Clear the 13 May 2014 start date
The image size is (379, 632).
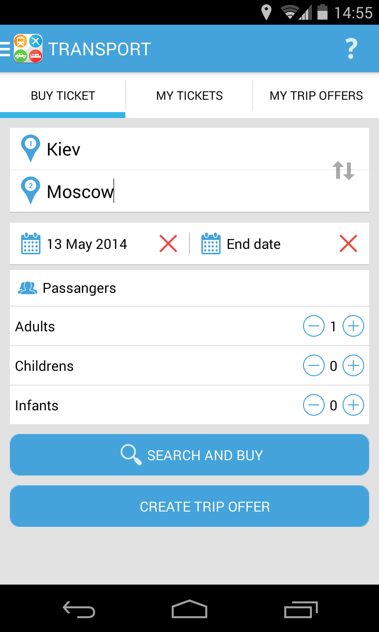[168, 243]
